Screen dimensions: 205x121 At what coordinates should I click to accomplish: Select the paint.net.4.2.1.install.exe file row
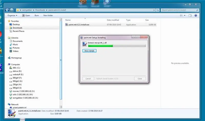(x=111, y=25)
